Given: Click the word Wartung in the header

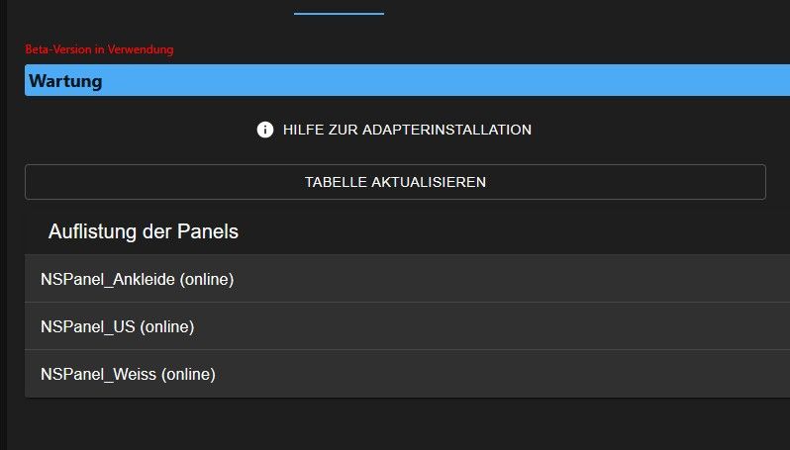Looking at the screenshot, I should point(66,81).
